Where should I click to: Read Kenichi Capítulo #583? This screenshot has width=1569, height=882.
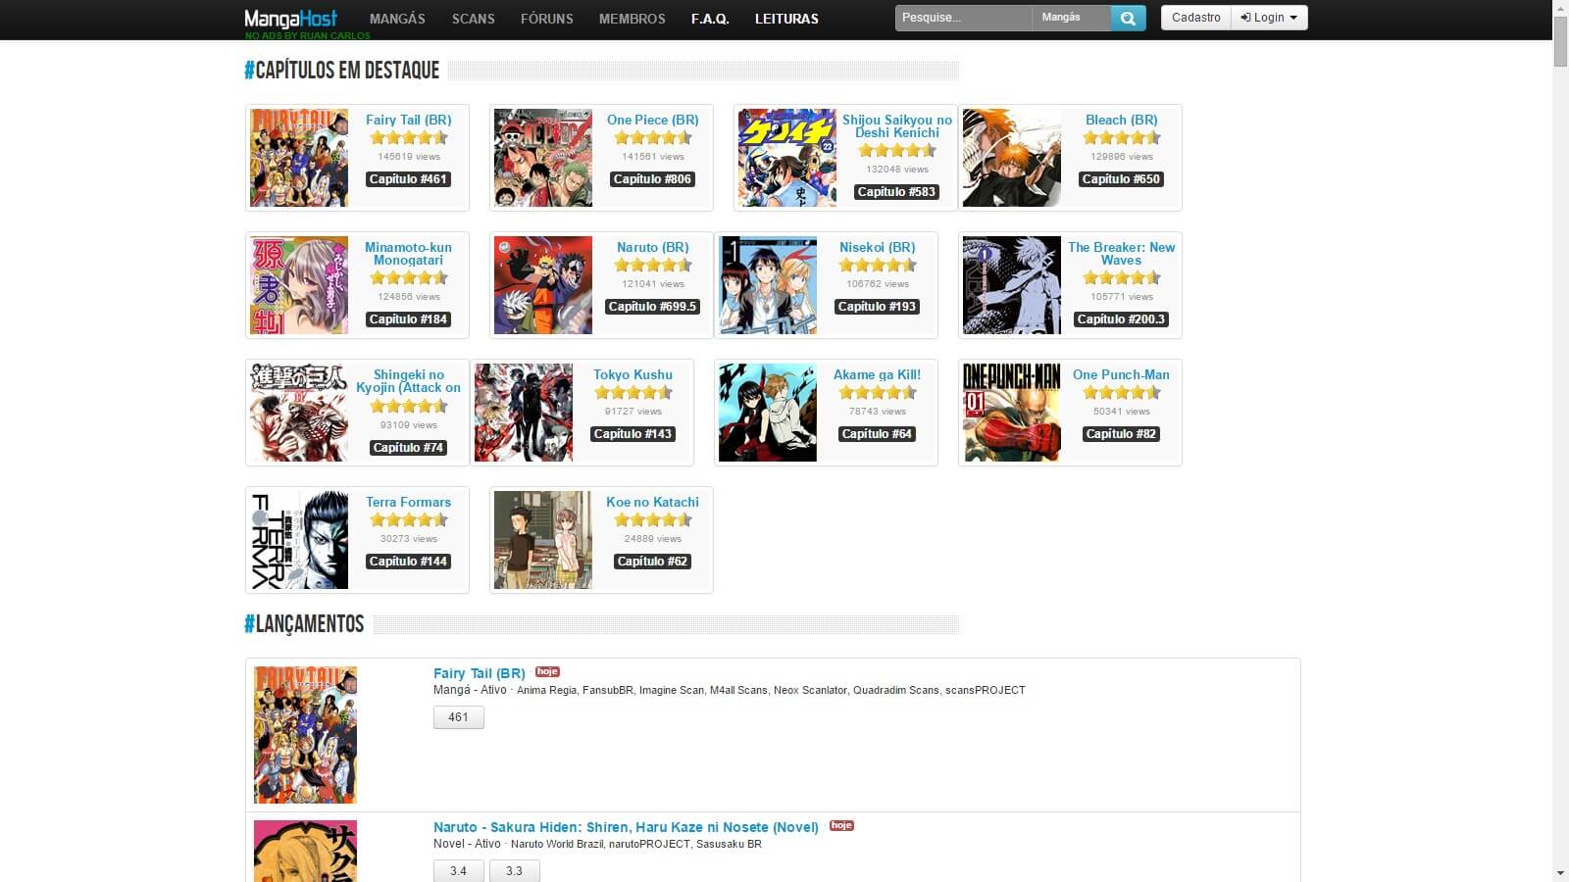[896, 192]
